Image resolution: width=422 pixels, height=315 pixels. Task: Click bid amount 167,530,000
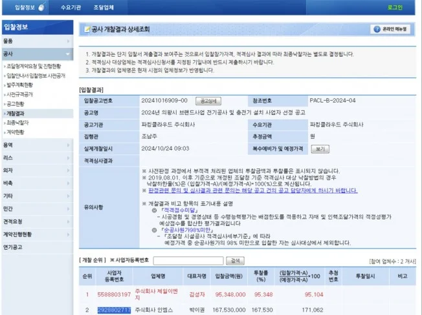click(x=229, y=310)
